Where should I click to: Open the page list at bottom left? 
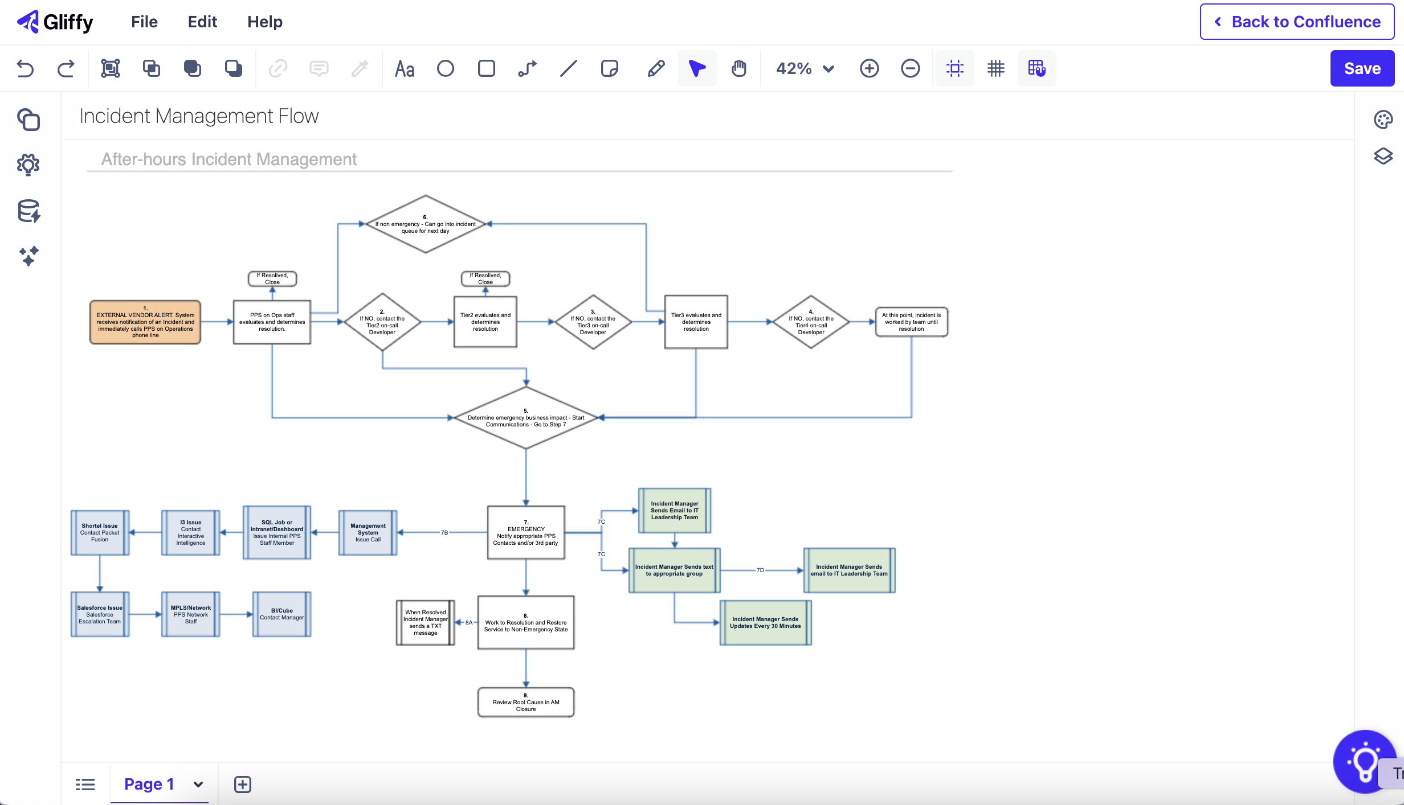(x=85, y=784)
